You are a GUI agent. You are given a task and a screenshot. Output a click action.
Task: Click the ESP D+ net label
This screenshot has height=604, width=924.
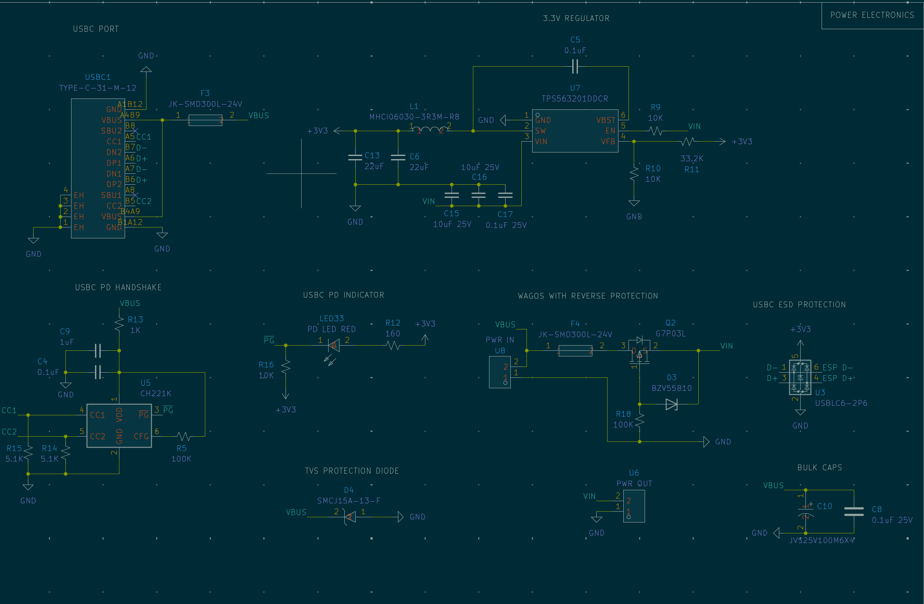[838, 378]
